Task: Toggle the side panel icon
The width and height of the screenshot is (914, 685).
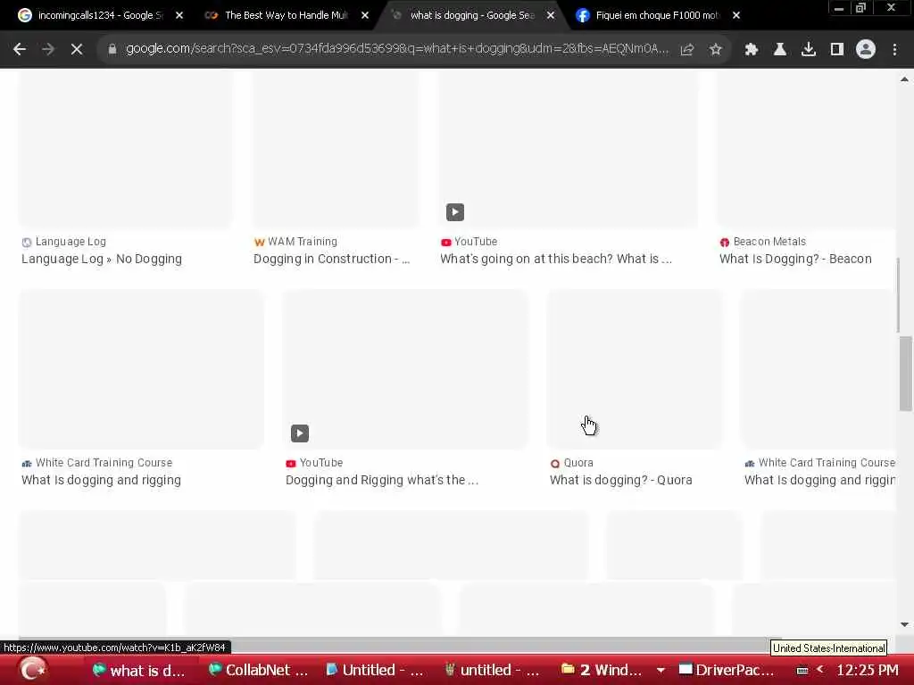Action: point(836,50)
